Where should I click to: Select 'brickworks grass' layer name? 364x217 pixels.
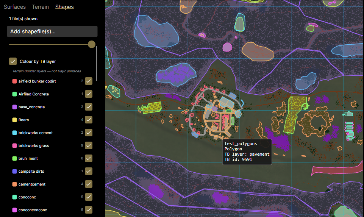34,145
